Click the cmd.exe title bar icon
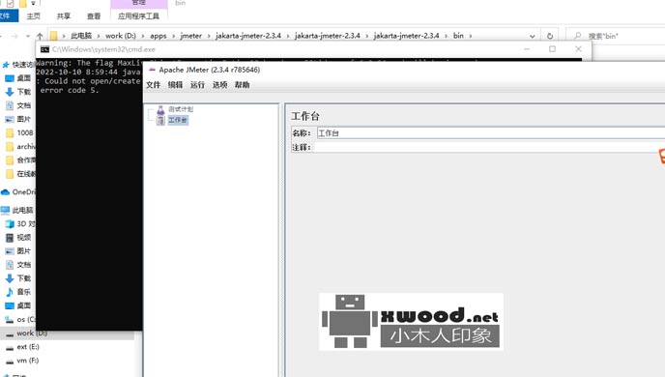This screenshot has height=377, width=665. [x=45, y=49]
